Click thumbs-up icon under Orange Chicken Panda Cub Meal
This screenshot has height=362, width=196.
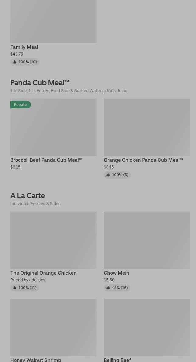pyautogui.click(x=108, y=175)
